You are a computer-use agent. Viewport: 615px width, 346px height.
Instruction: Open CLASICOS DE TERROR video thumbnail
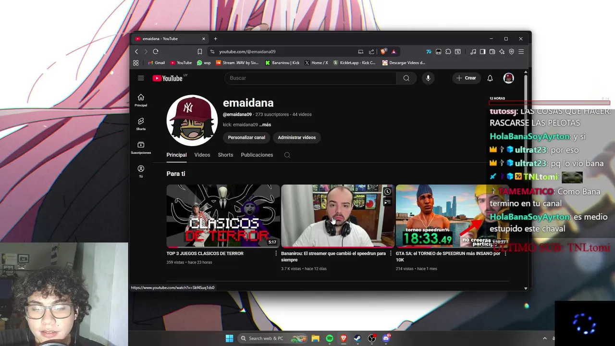[x=223, y=216]
